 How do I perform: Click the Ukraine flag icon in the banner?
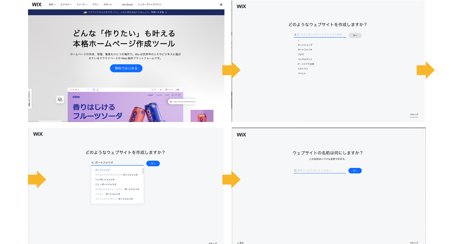click(85, 12)
